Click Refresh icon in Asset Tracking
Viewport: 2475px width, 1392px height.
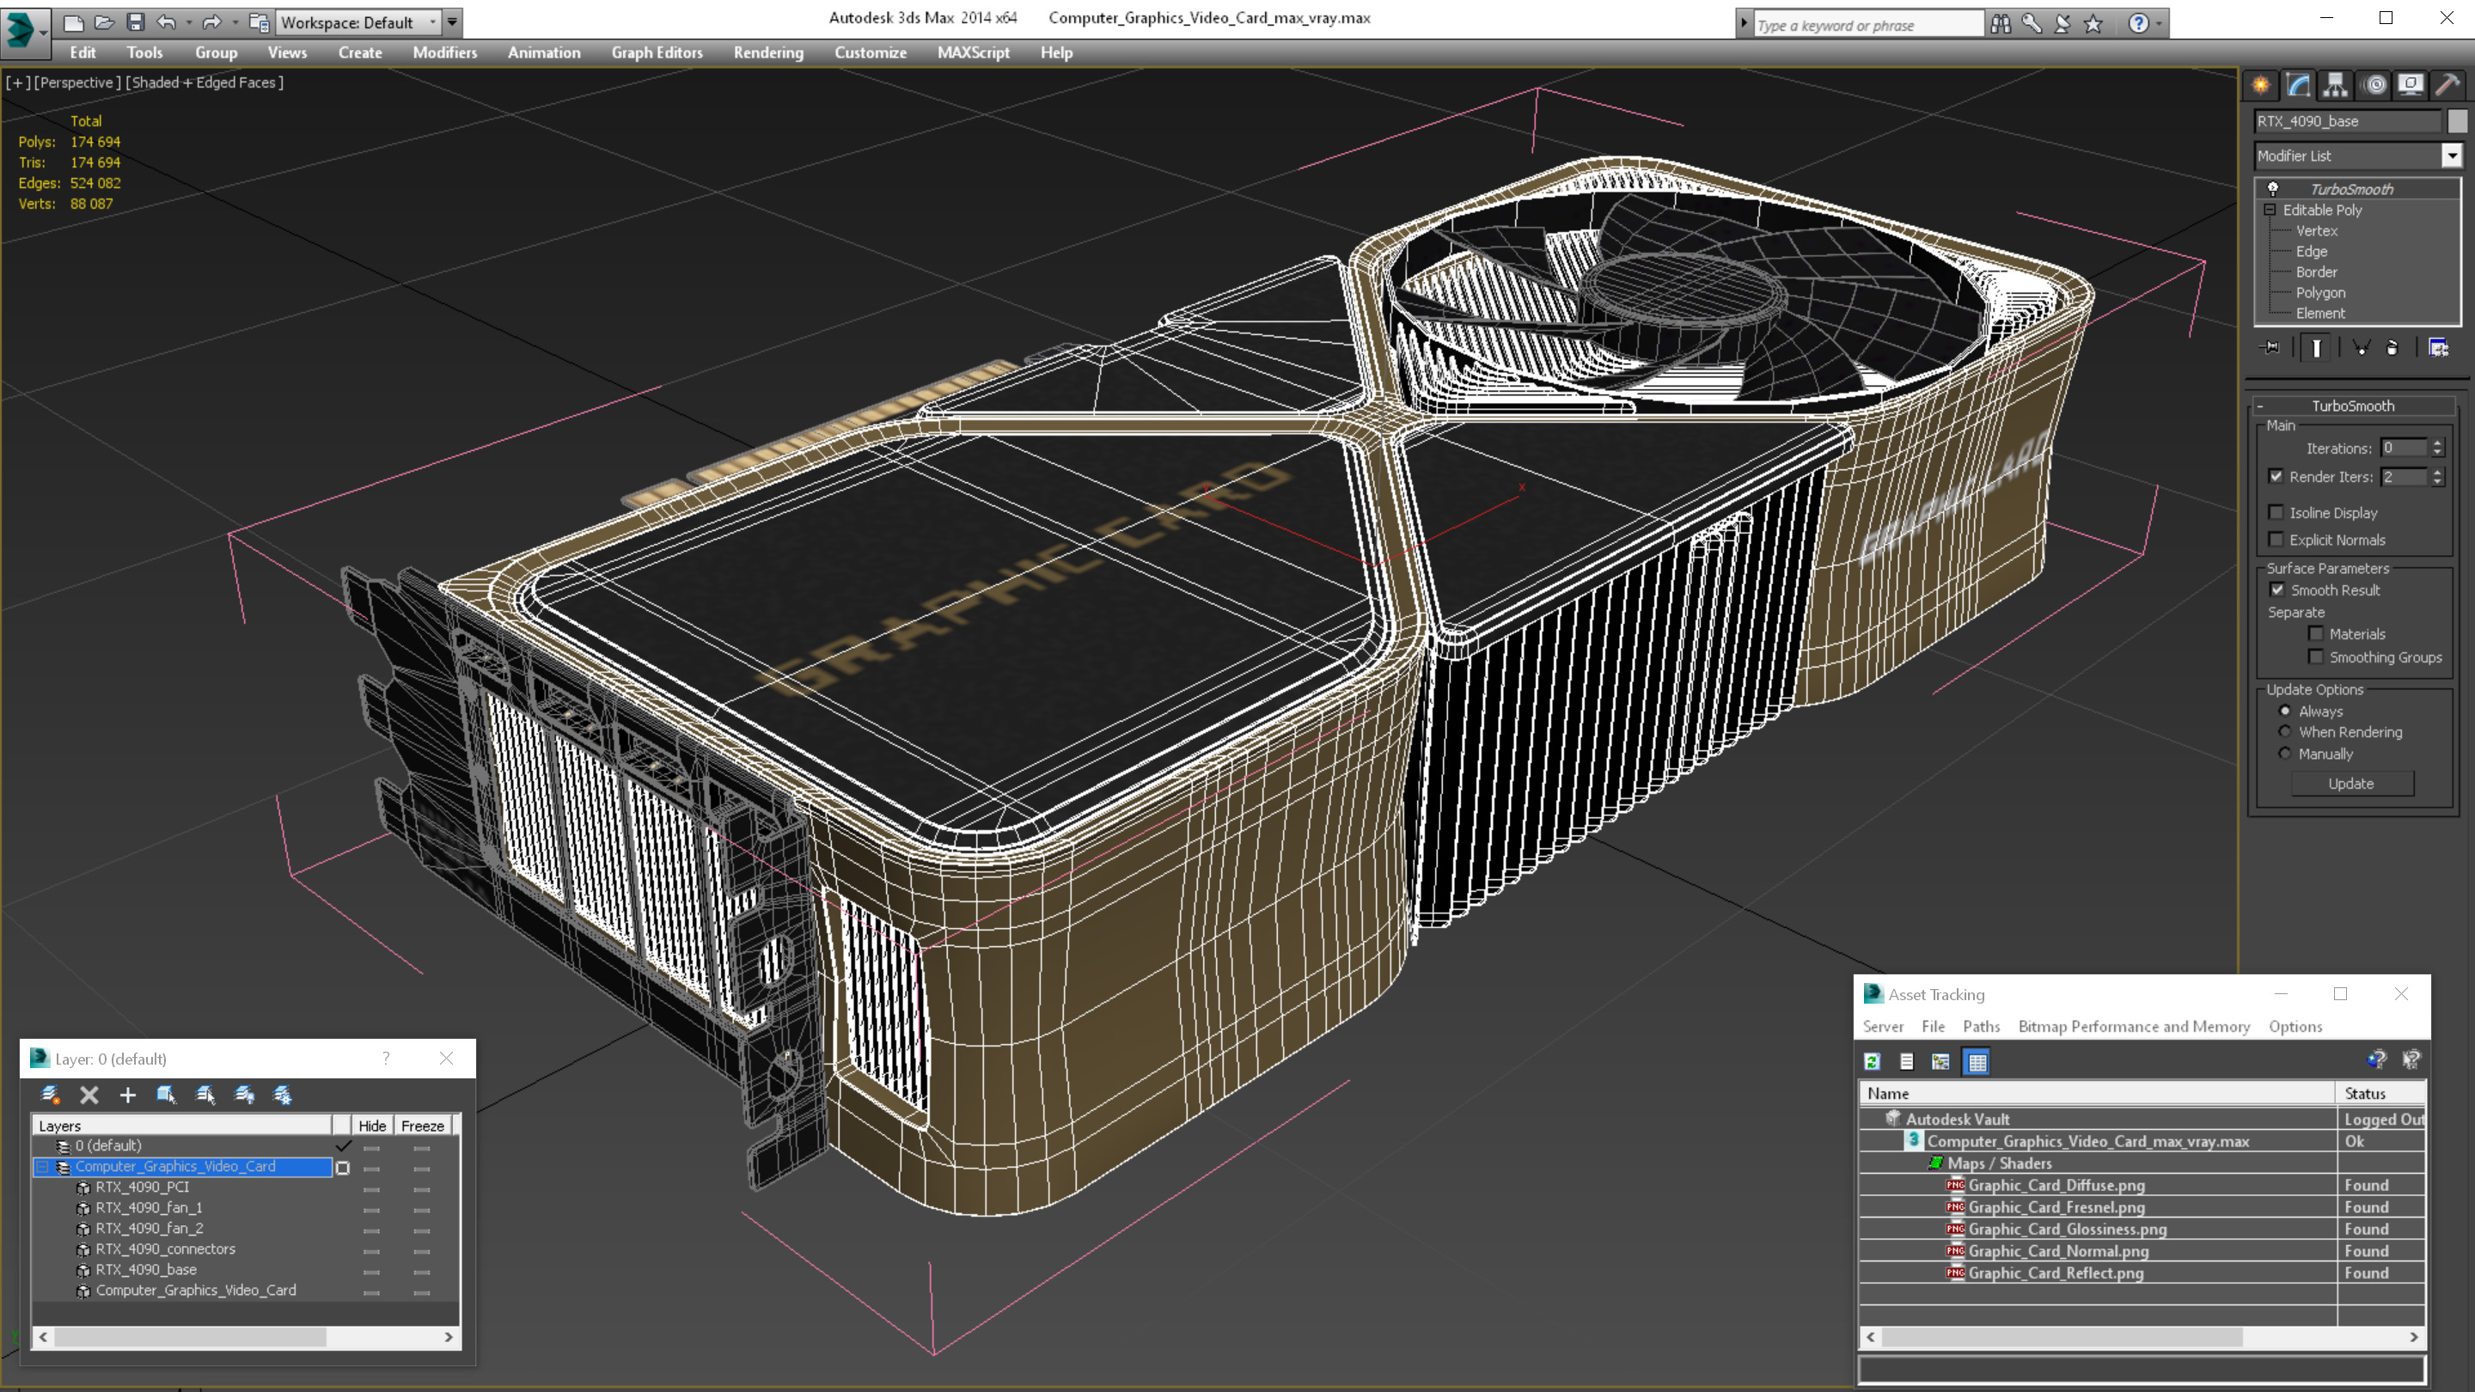[x=1873, y=1061]
